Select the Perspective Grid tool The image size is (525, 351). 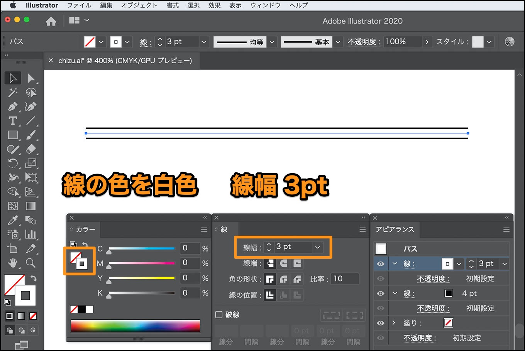[31, 192]
